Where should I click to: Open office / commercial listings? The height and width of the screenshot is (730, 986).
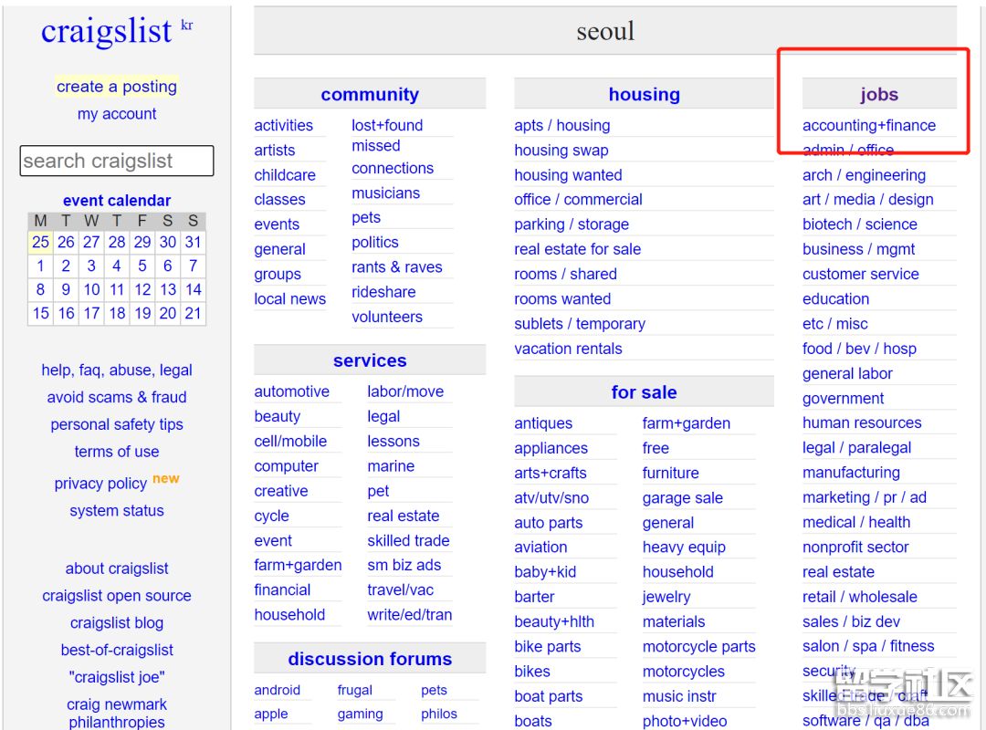pyautogui.click(x=579, y=199)
